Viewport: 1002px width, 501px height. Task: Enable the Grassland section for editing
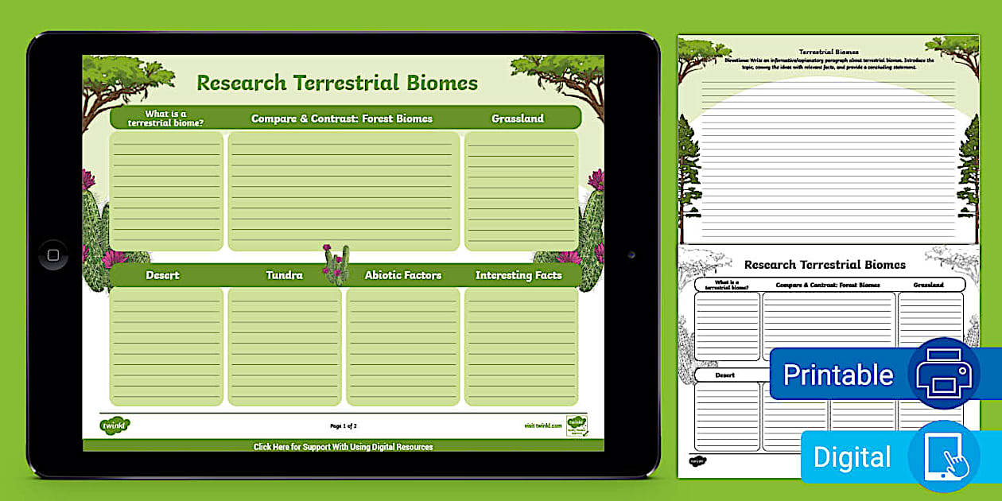tap(519, 118)
